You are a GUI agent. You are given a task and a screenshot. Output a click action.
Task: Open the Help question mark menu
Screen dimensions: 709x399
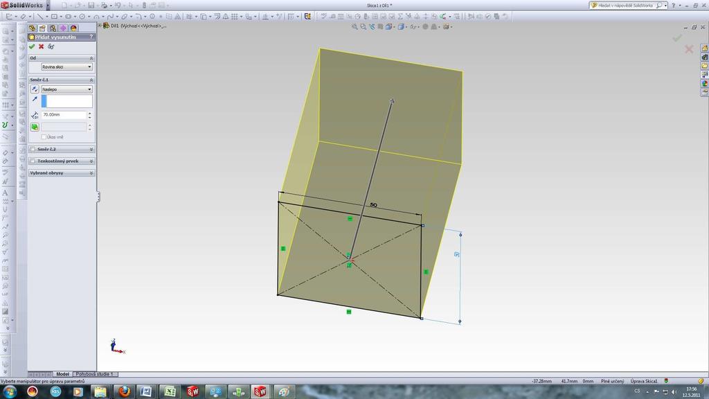673,6
